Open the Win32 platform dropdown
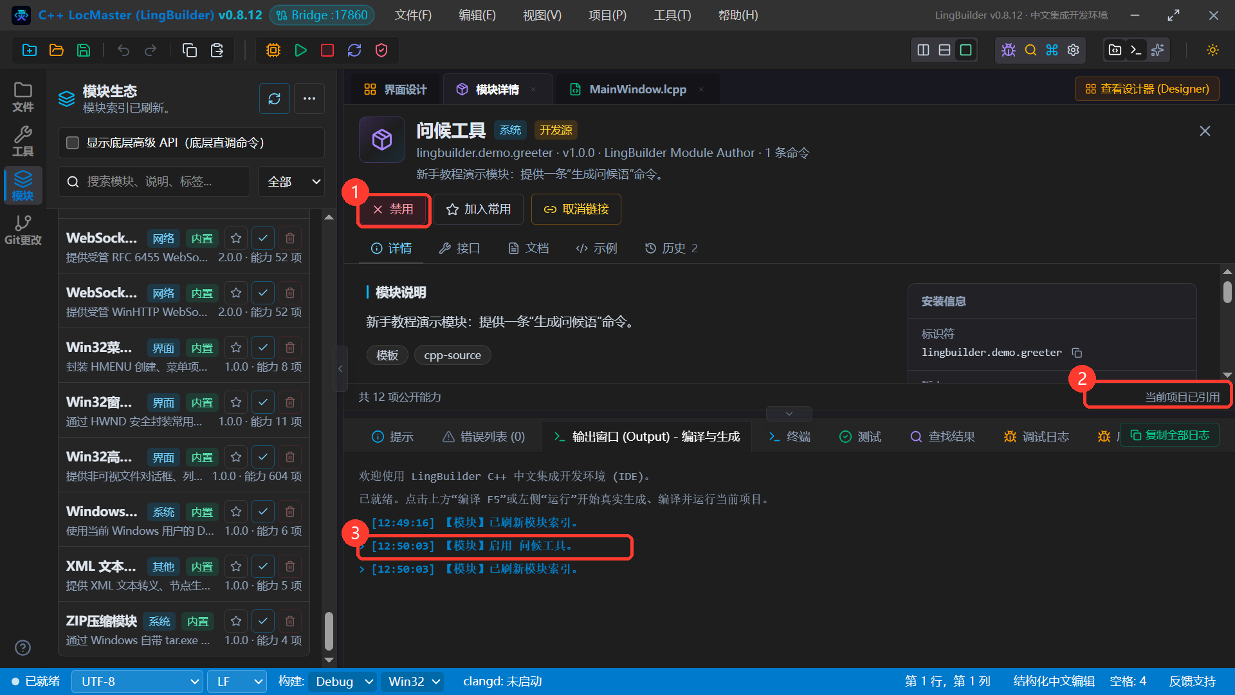Screen dimensions: 1235x695 pos(412,681)
